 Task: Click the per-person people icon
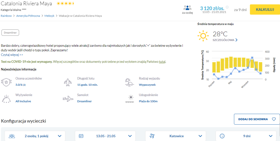187,8
